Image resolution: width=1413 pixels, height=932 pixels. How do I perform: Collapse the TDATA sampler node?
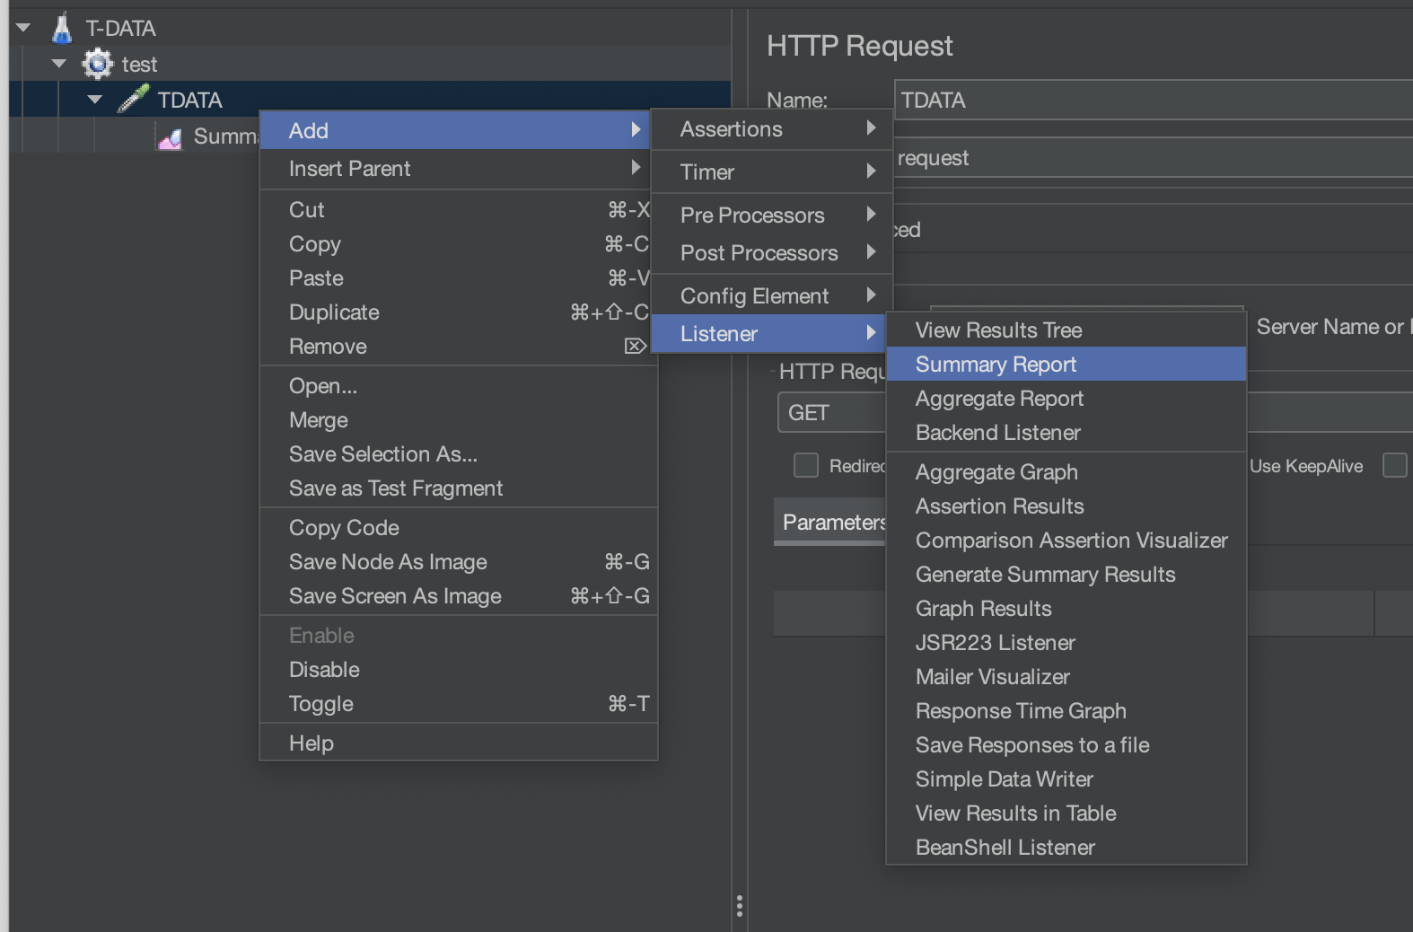(95, 100)
